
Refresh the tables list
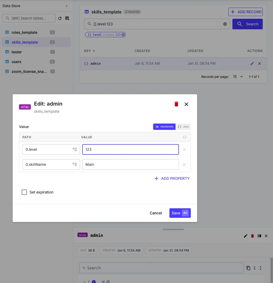pos(60,18)
